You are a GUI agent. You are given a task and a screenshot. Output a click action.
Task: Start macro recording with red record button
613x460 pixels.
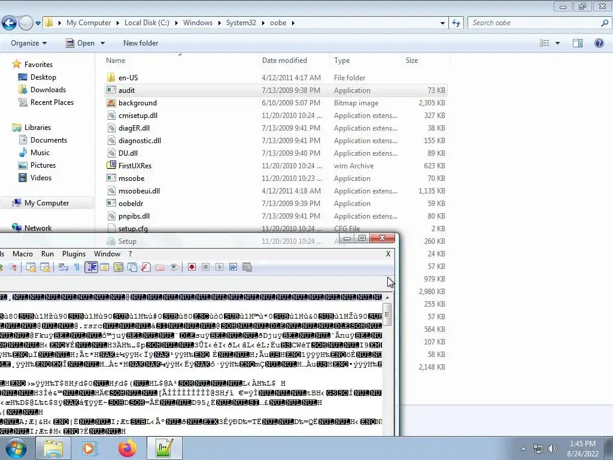click(192, 267)
